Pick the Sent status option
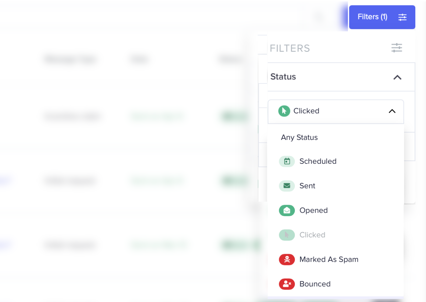This screenshot has width=426, height=302. coord(307,186)
